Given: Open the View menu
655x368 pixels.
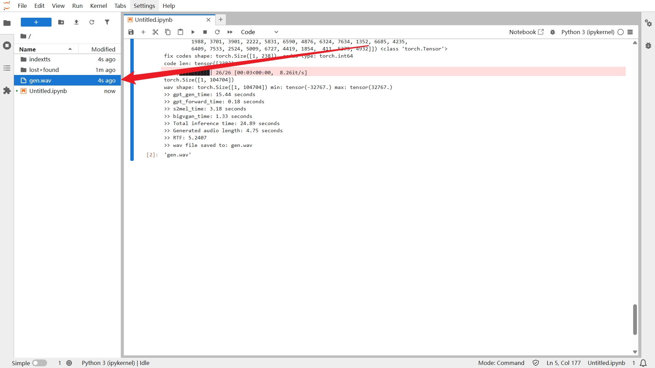Looking at the screenshot, I should [58, 6].
